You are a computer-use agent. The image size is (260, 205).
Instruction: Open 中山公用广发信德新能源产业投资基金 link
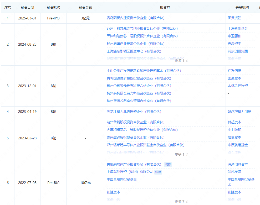click(x=144, y=71)
